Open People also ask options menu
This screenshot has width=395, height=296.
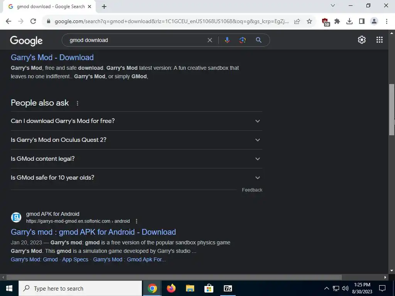click(x=77, y=103)
